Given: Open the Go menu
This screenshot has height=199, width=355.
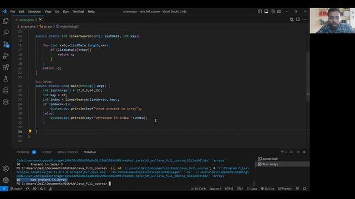Looking at the screenshot, I should (57, 11).
